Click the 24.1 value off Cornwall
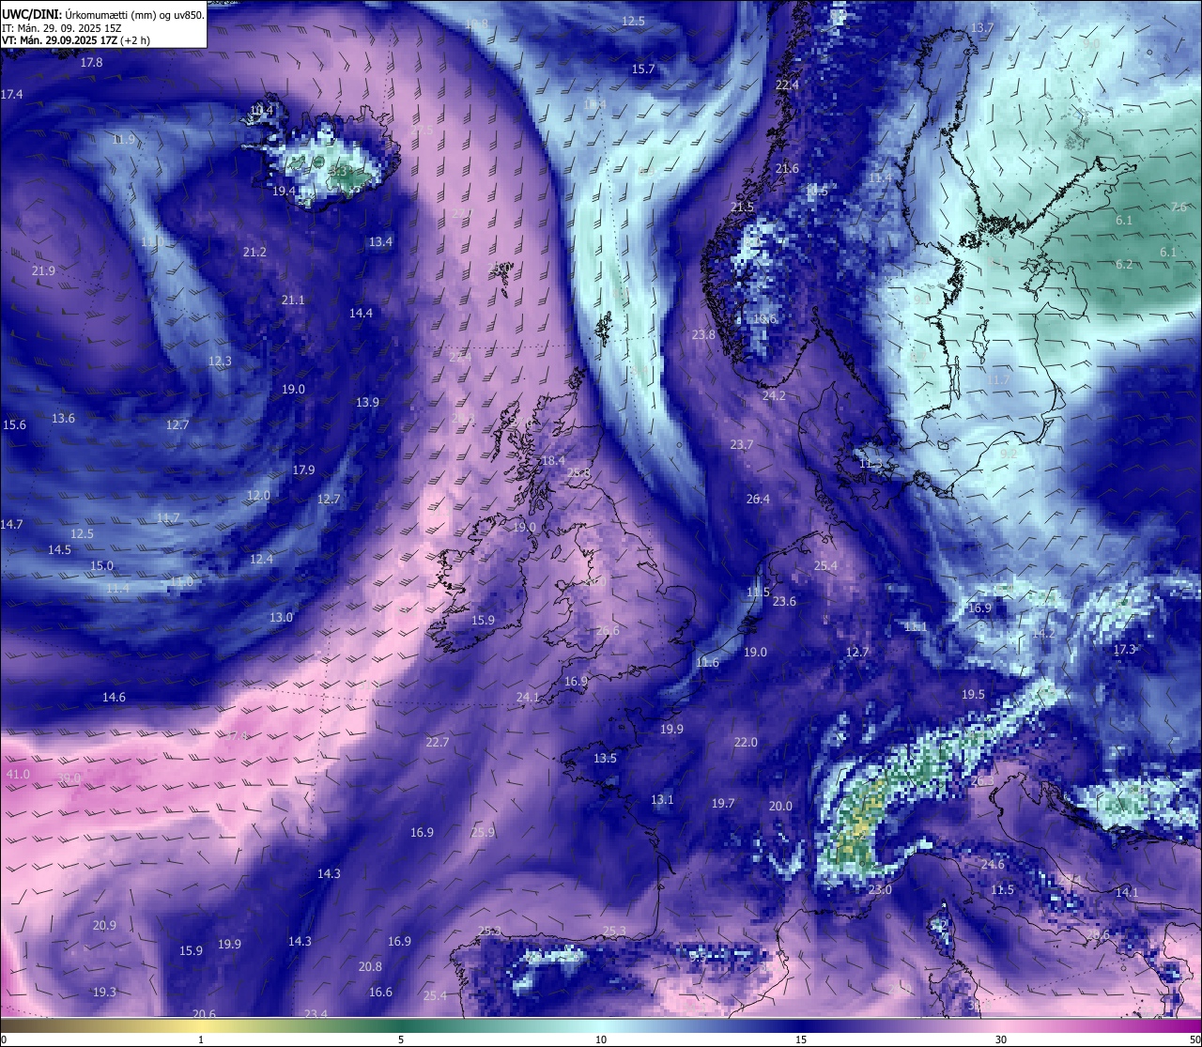This screenshot has width=1202, height=1047. tap(528, 698)
